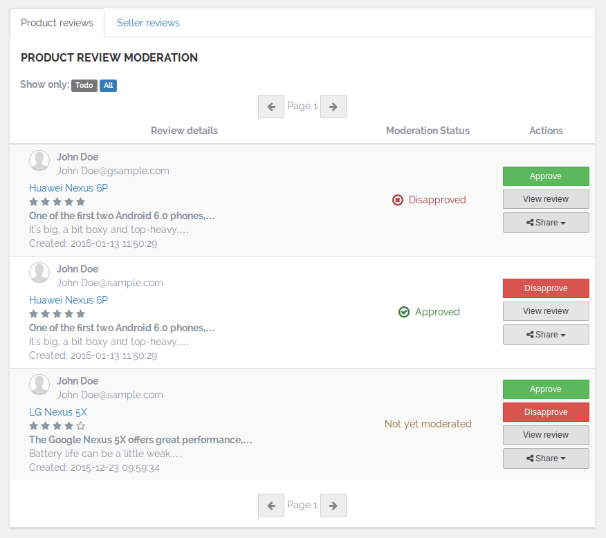
Task: View review in the Approved row
Action: tap(546, 311)
